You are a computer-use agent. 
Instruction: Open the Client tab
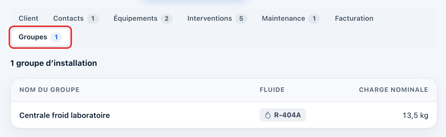tap(28, 18)
